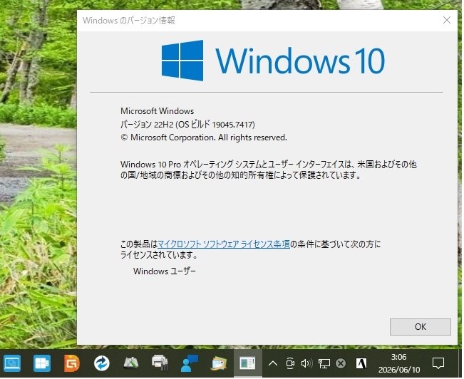This screenshot has width=464, height=379.
Task: Click the IME A input indicator
Action: click(x=362, y=364)
